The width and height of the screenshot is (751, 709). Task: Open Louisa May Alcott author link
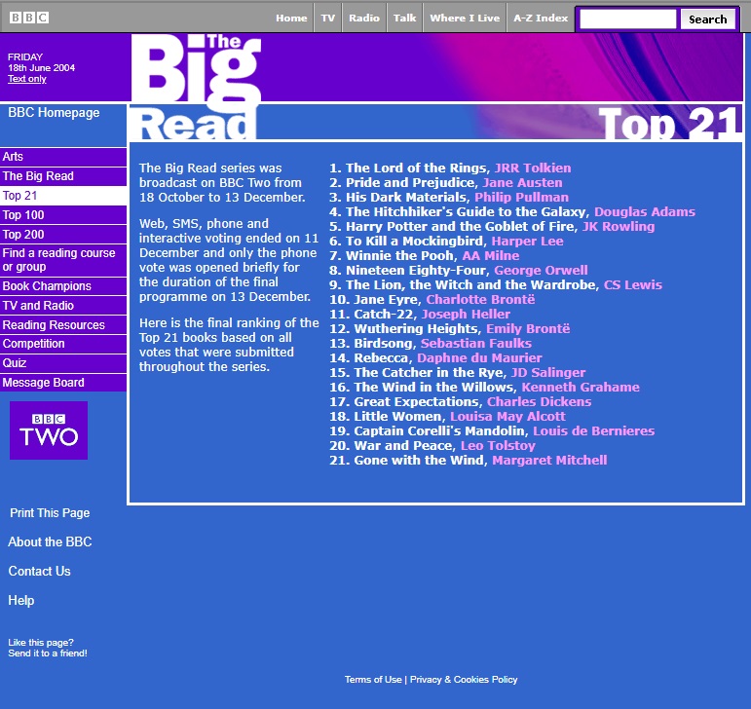[507, 417]
